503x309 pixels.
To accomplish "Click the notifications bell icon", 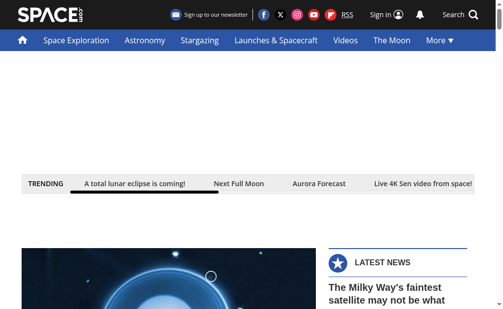I will pos(420,15).
